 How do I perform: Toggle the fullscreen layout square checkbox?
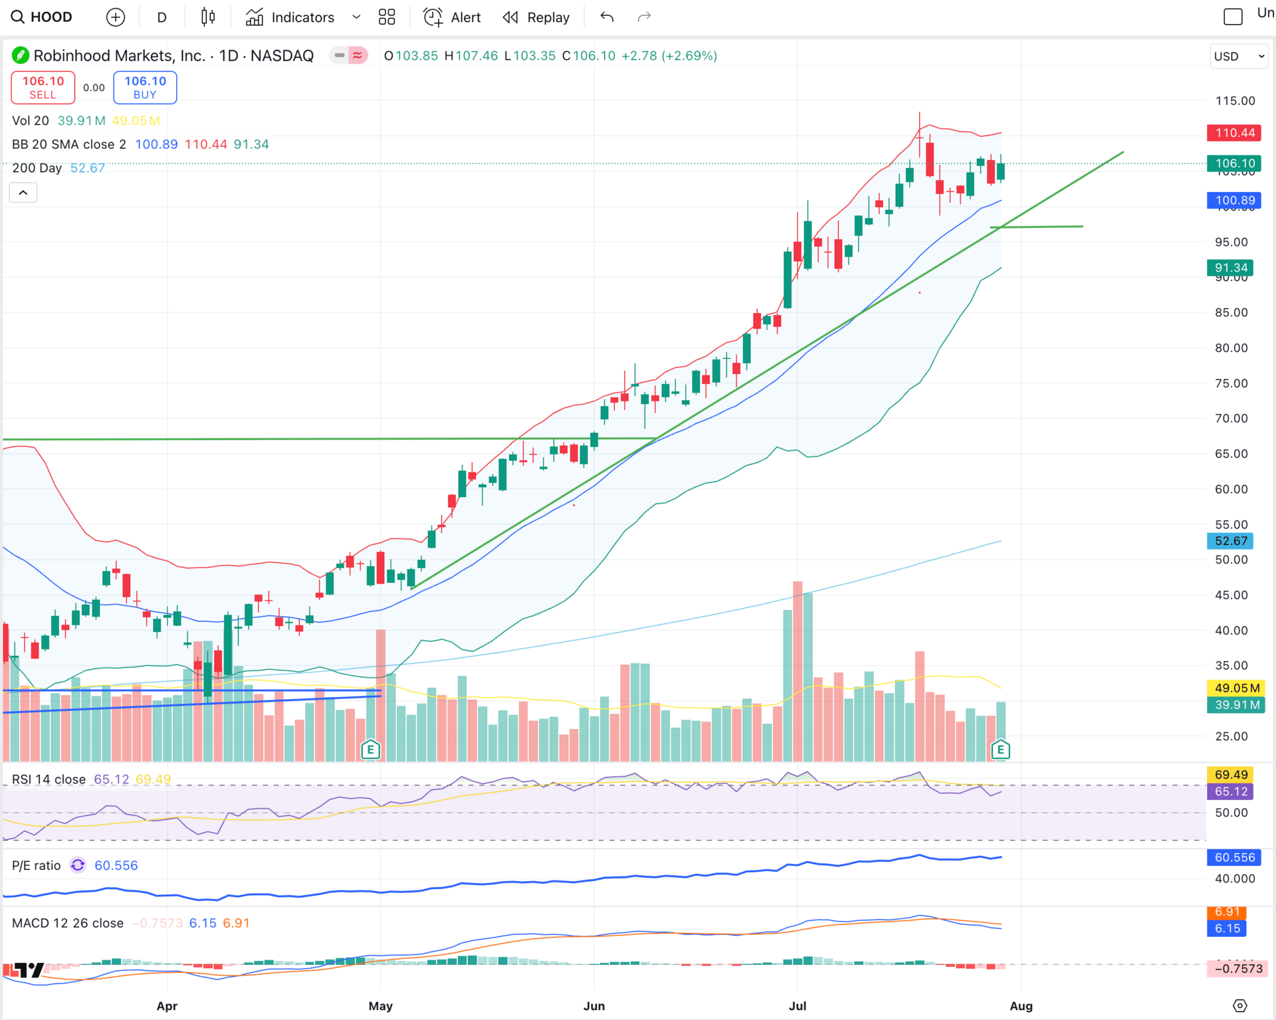point(1233,17)
